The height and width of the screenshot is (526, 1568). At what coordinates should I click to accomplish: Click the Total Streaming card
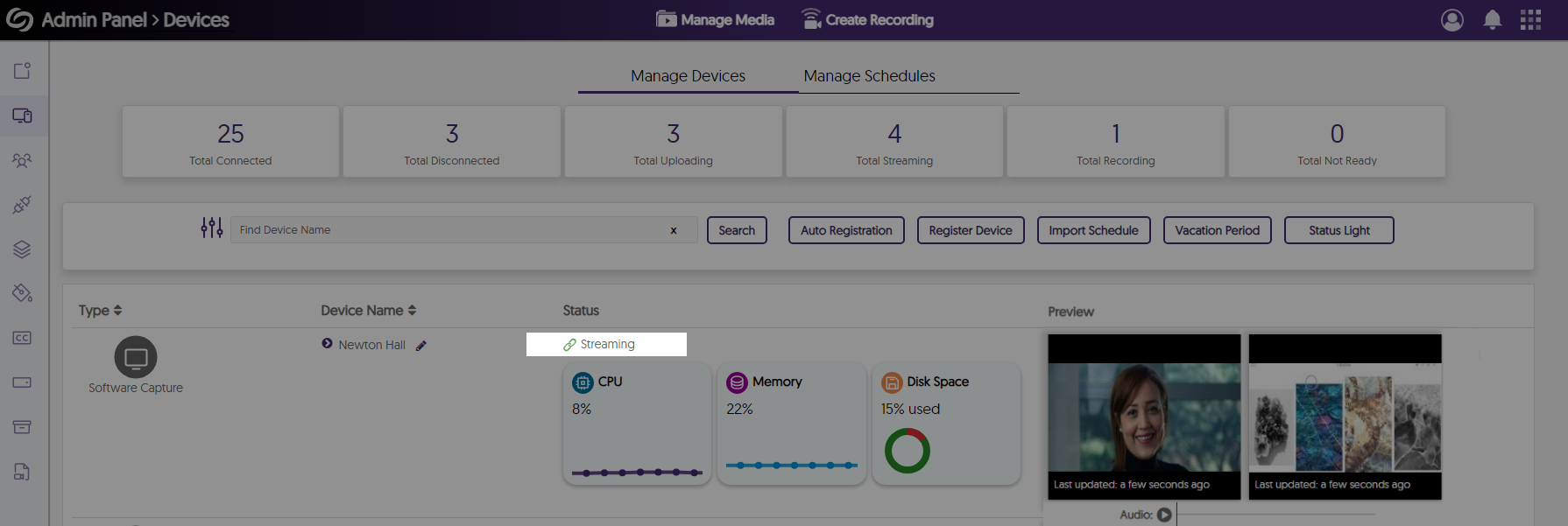(894, 142)
